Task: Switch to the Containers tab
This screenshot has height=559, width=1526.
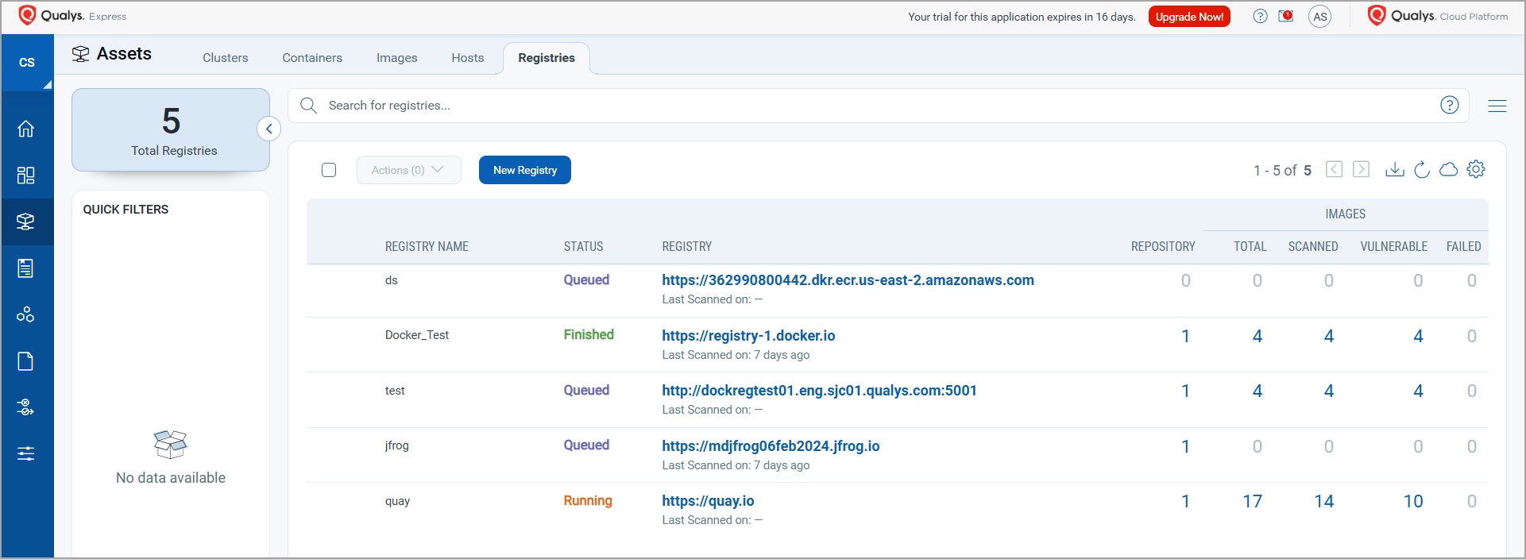Action: [x=312, y=58]
